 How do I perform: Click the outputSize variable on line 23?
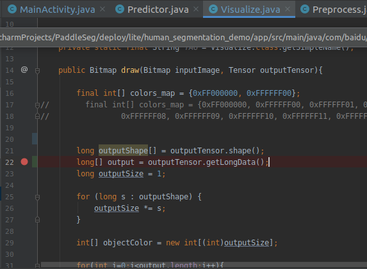[x=121, y=174]
